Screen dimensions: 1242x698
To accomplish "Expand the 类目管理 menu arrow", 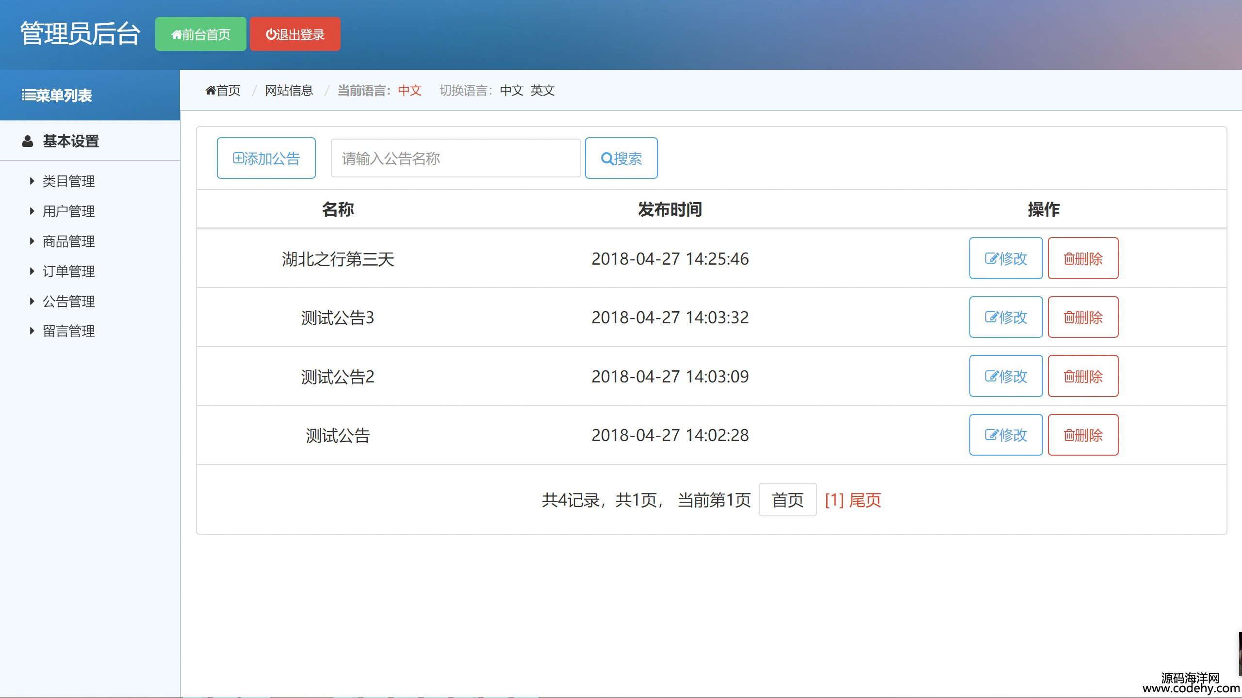I will point(32,181).
